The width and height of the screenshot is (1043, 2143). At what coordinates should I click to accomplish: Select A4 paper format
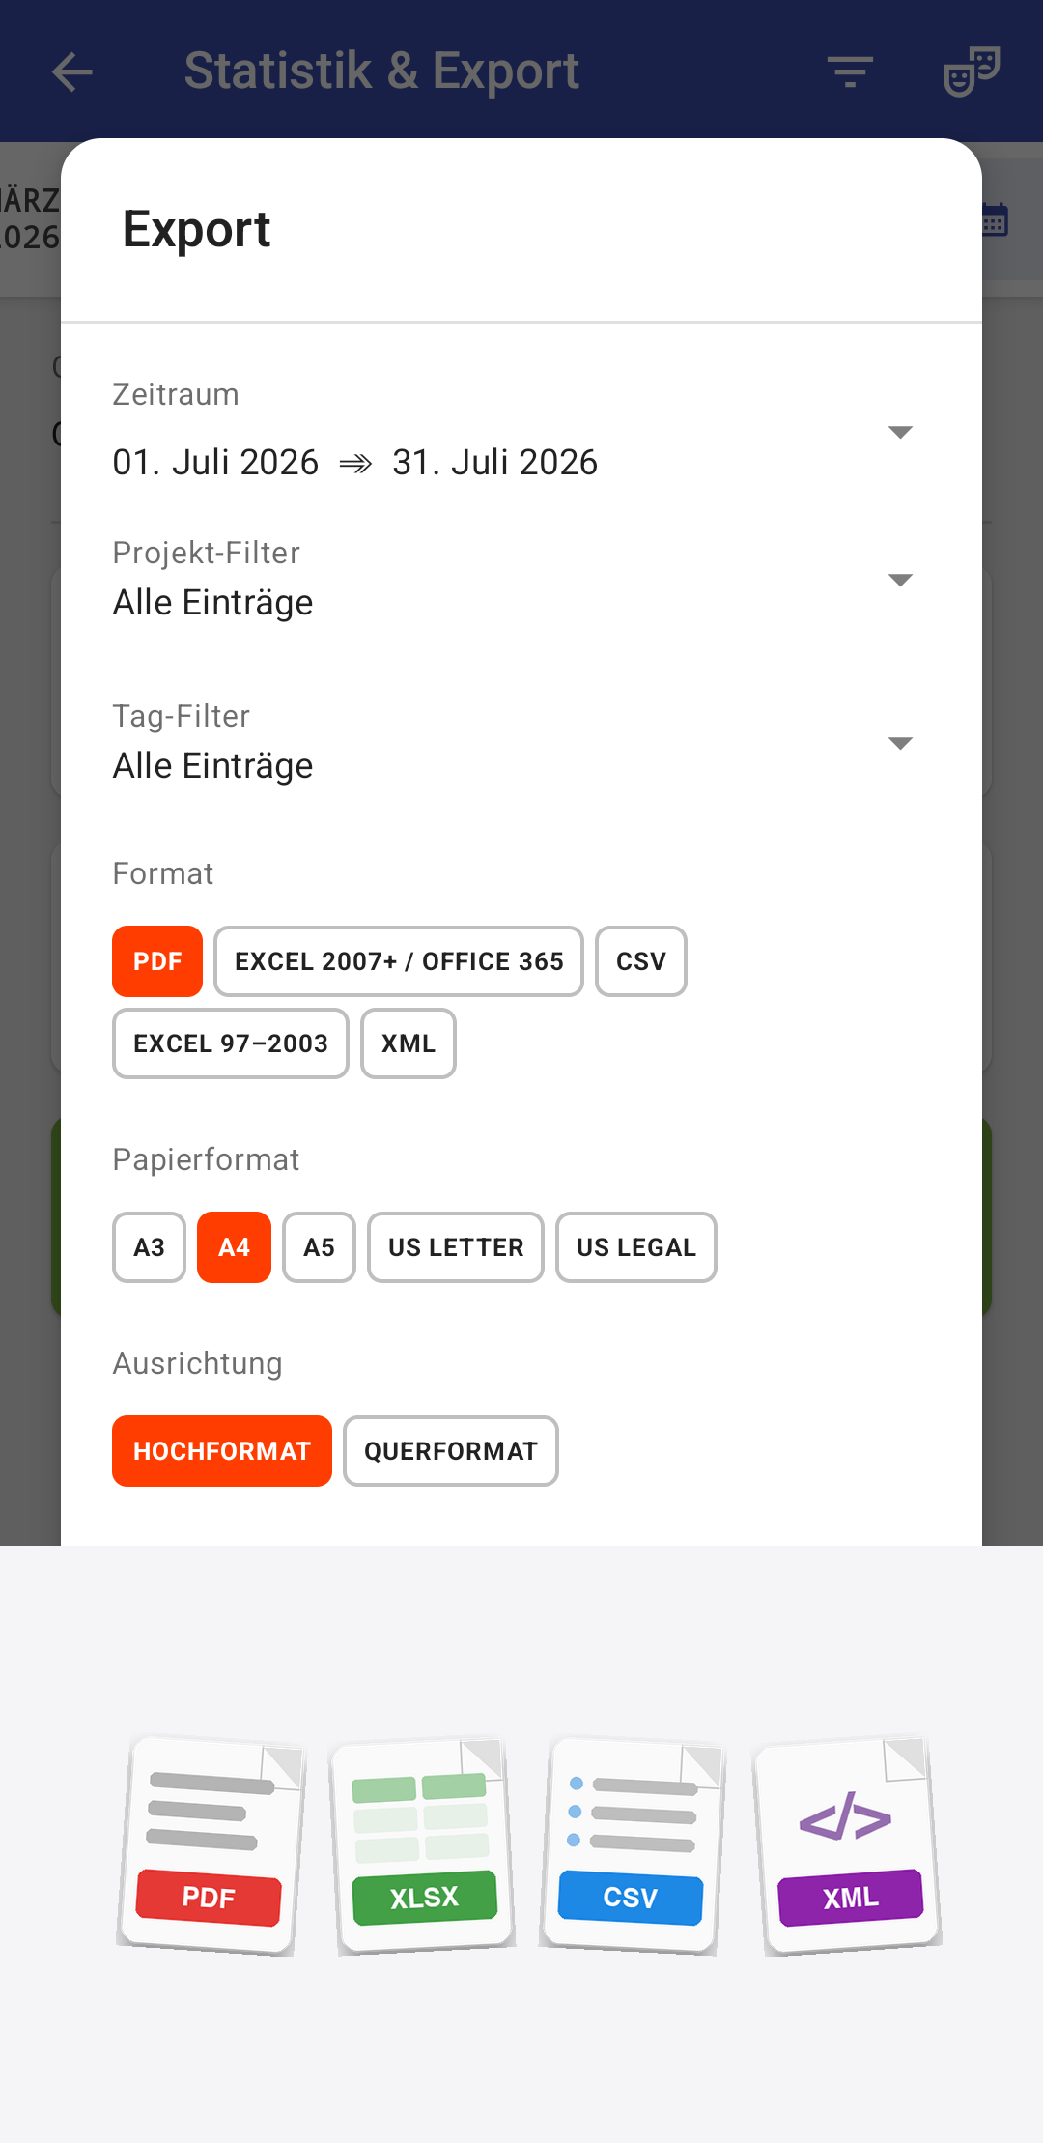(234, 1247)
